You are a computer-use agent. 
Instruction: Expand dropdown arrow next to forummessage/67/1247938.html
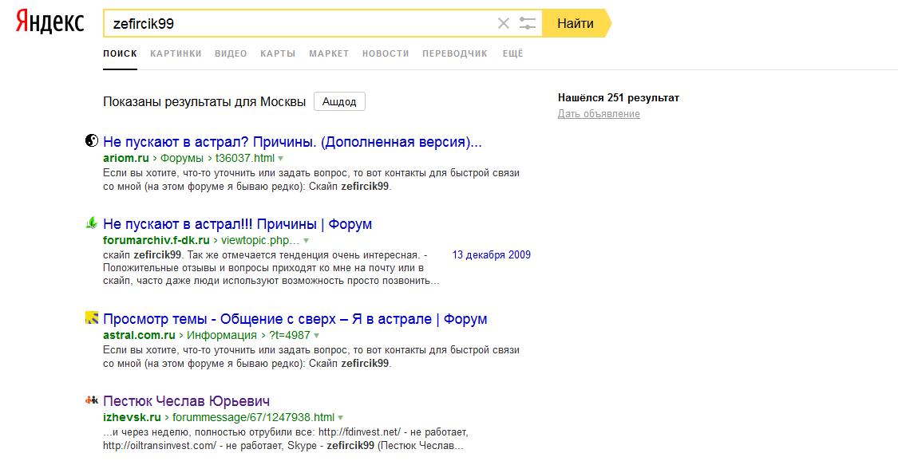click(x=340, y=418)
